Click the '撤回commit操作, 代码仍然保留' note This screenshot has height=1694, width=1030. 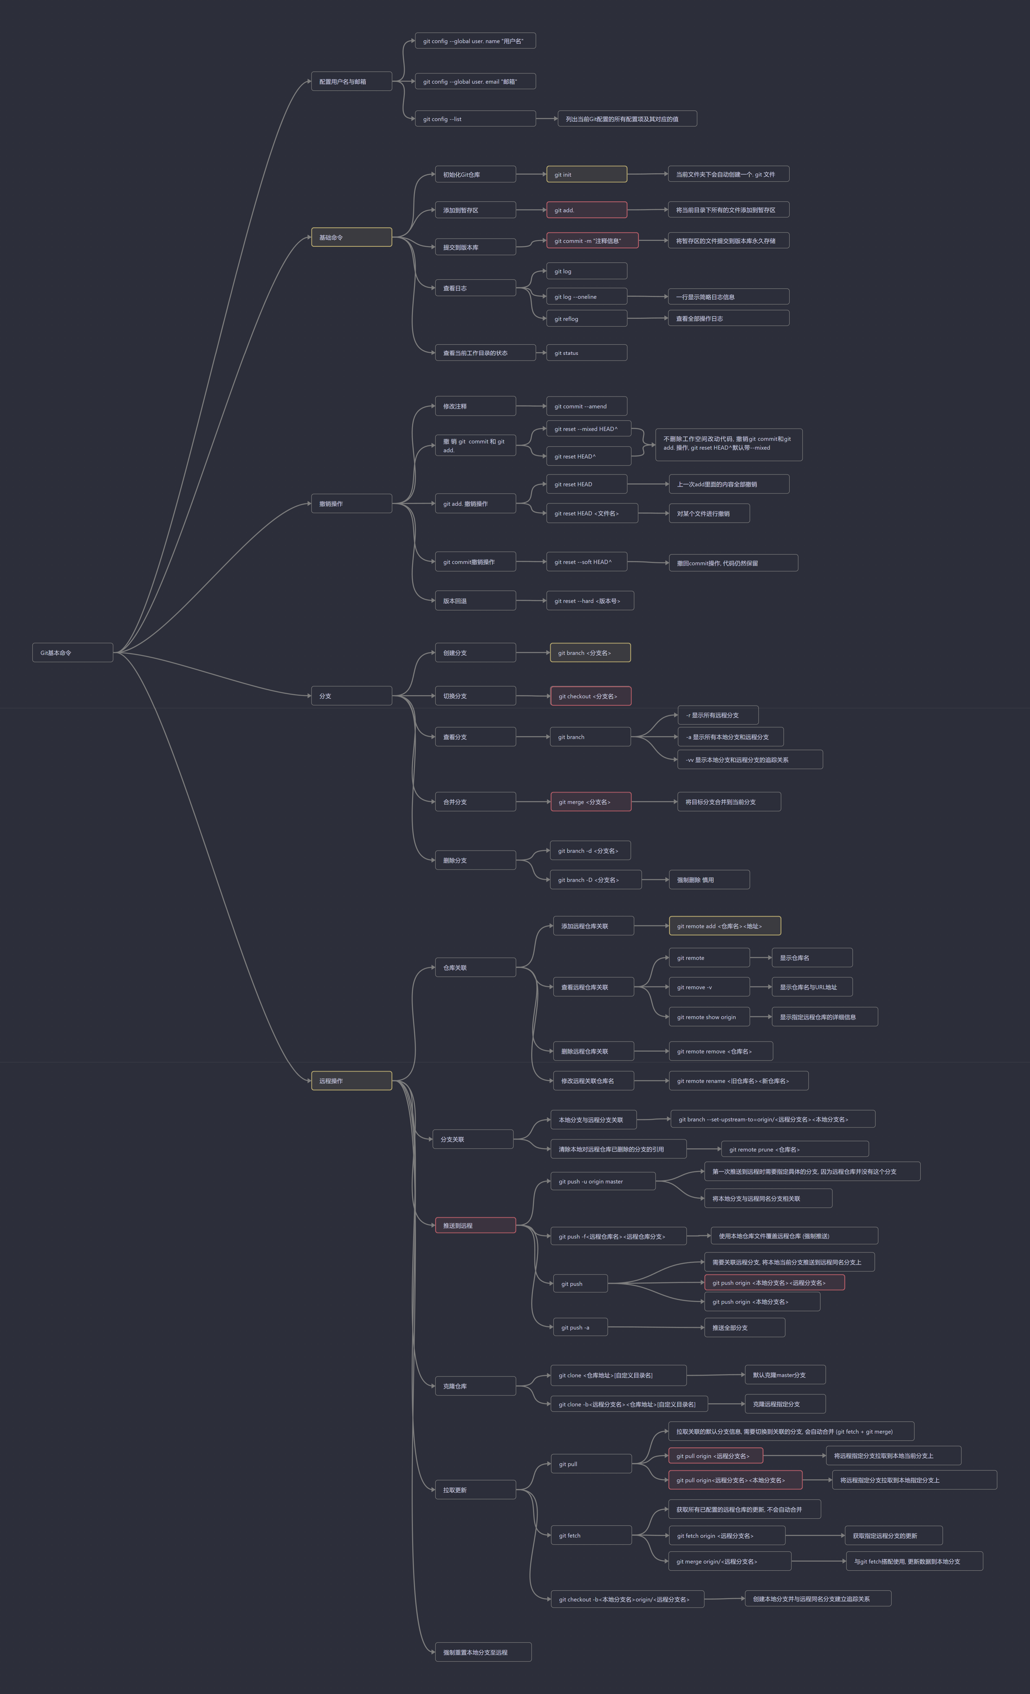tap(734, 563)
